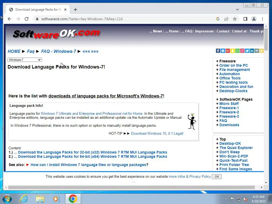Click the ««« previous FAQ arrows
272x204 pixels.
[x=86, y=51]
